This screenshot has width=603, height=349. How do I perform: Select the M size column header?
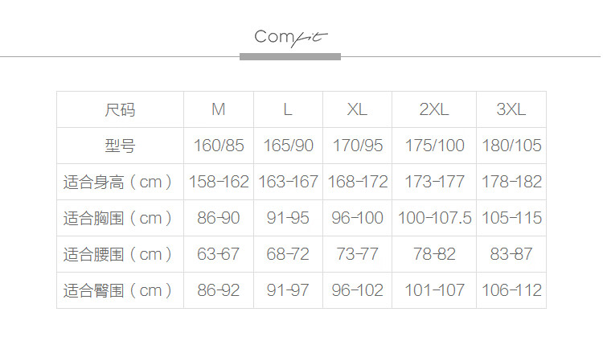point(219,109)
